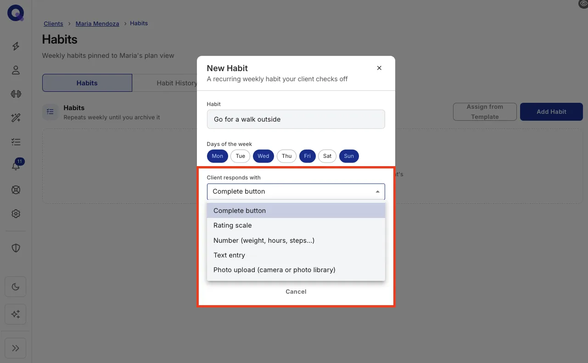Viewport: 588px width, 363px height.
Task: Switch to Habits tab
Action: tap(87, 83)
